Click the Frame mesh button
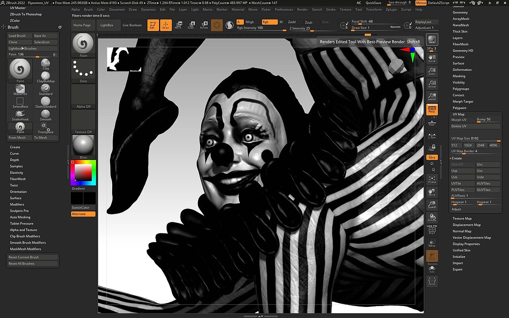509x318 pixels. pos(432,179)
